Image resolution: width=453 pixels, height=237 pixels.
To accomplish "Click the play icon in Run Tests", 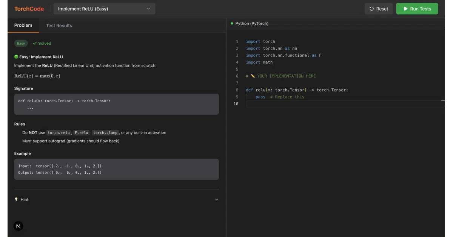I will [405, 9].
